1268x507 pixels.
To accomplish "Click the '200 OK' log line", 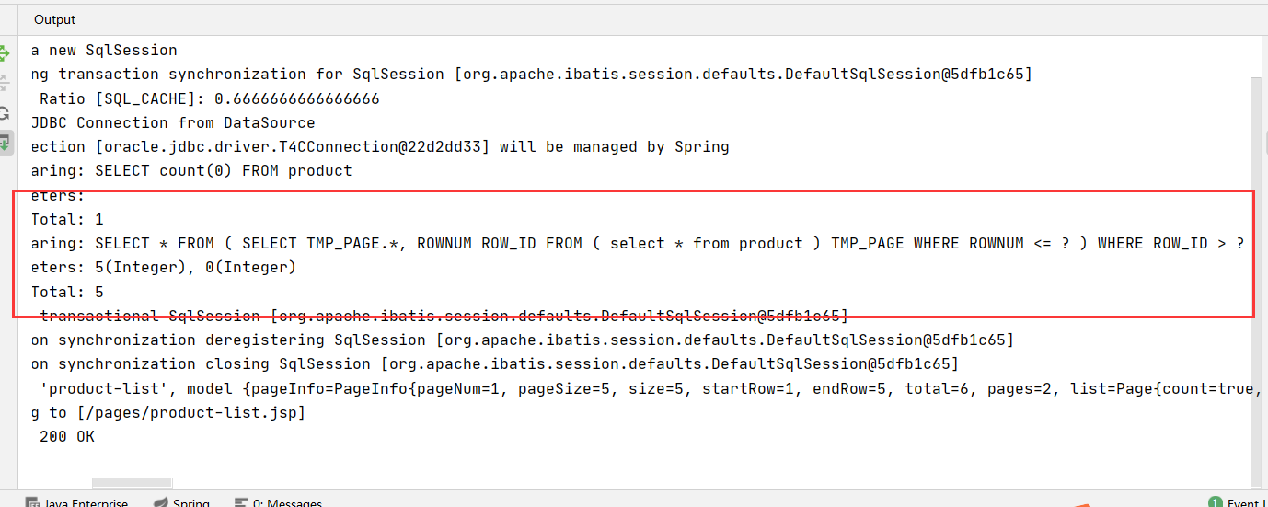I will pyautogui.click(x=66, y=436).
